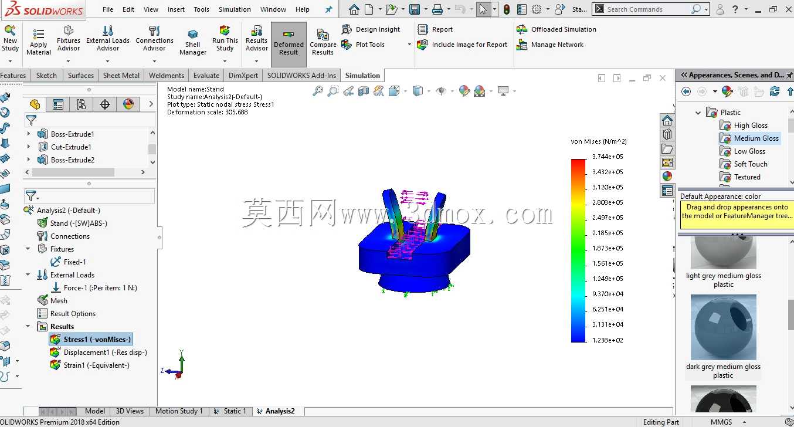Select Displacement1 result plot

tap(99, 352)
